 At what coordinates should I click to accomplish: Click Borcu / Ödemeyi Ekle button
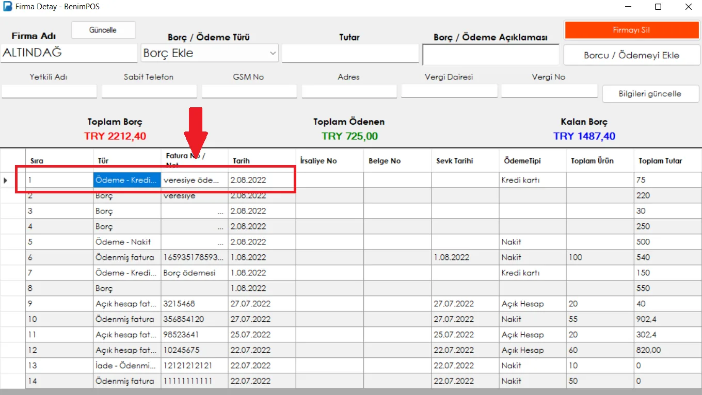pyautogui.click(x=631, y=55)
